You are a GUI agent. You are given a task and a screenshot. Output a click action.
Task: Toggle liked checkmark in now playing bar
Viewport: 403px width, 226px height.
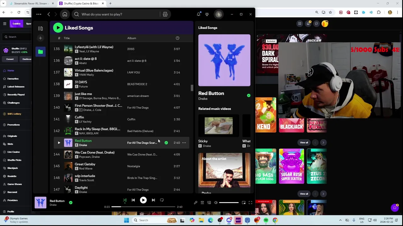pyautogui.click(x=71, y=203)
